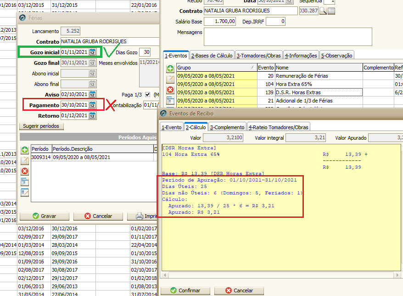This screenshot has height=296, width=403.
Task: Add a new período aquisitivo in Férias
Action: point(25,150)
